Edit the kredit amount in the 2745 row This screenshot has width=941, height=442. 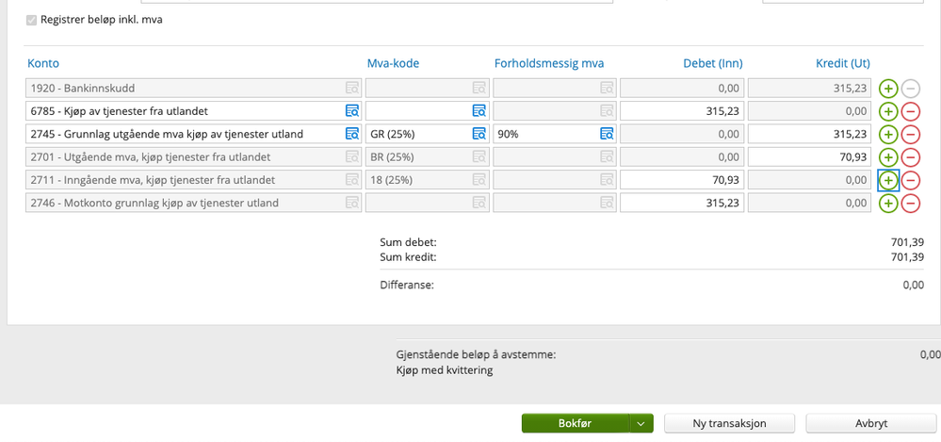click(x=809, y=134)
